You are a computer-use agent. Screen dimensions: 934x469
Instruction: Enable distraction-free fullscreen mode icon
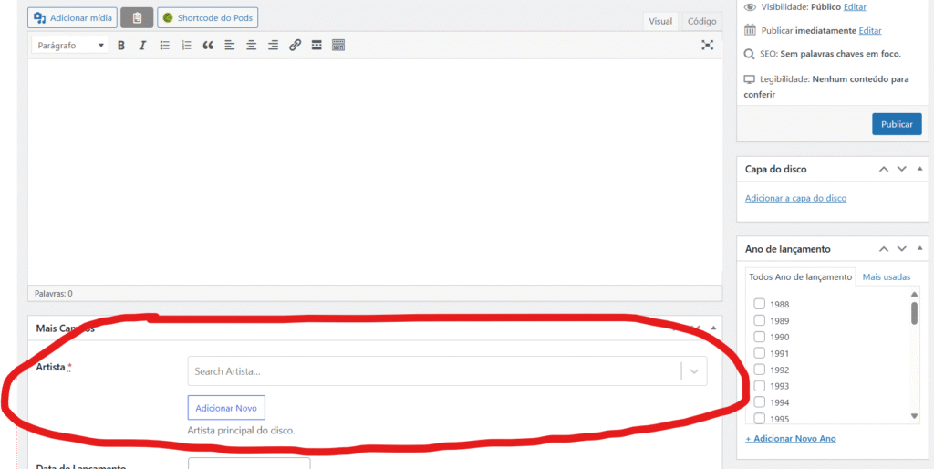pyautogui.click(x=707, y=46)
